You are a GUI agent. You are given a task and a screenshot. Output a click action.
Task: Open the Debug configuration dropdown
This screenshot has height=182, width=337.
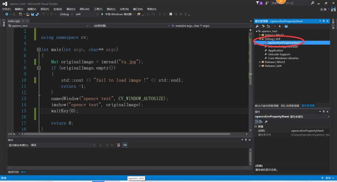click(66, 14)
